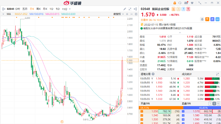Expand chart to fullscreen
The image size is (221, 124).
click(130, 9)
